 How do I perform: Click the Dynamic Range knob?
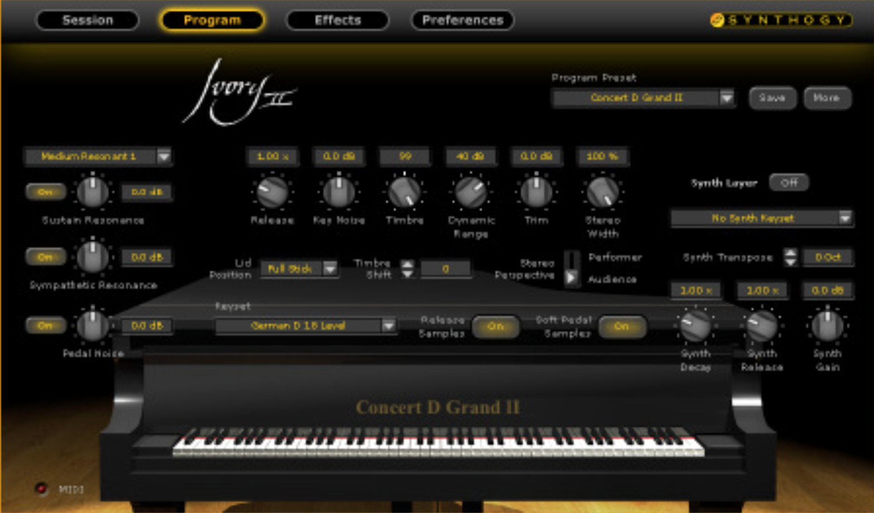tap(471, 192)
